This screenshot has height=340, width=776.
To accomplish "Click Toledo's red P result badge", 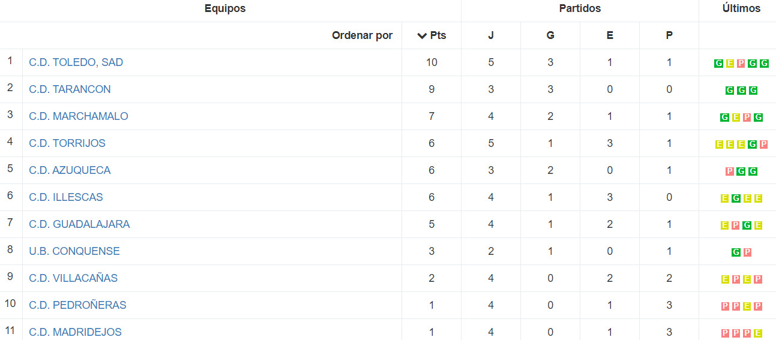I will 741,64.
